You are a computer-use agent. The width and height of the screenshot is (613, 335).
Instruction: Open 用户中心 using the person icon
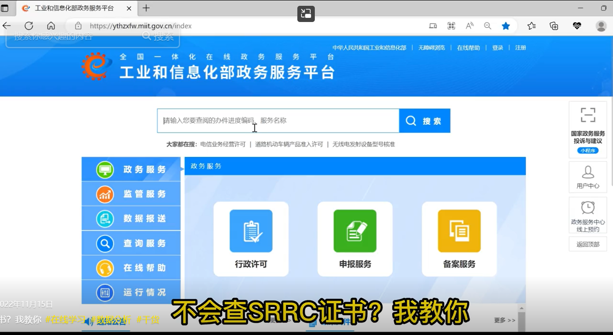(x=587, y=173)
